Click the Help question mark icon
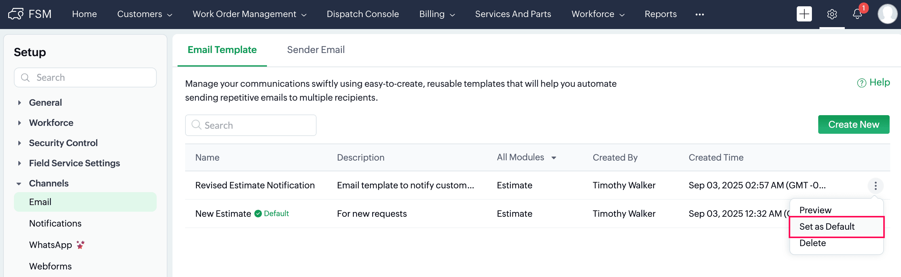The width and height of the screenshot is (901, 277). point(861,83)
